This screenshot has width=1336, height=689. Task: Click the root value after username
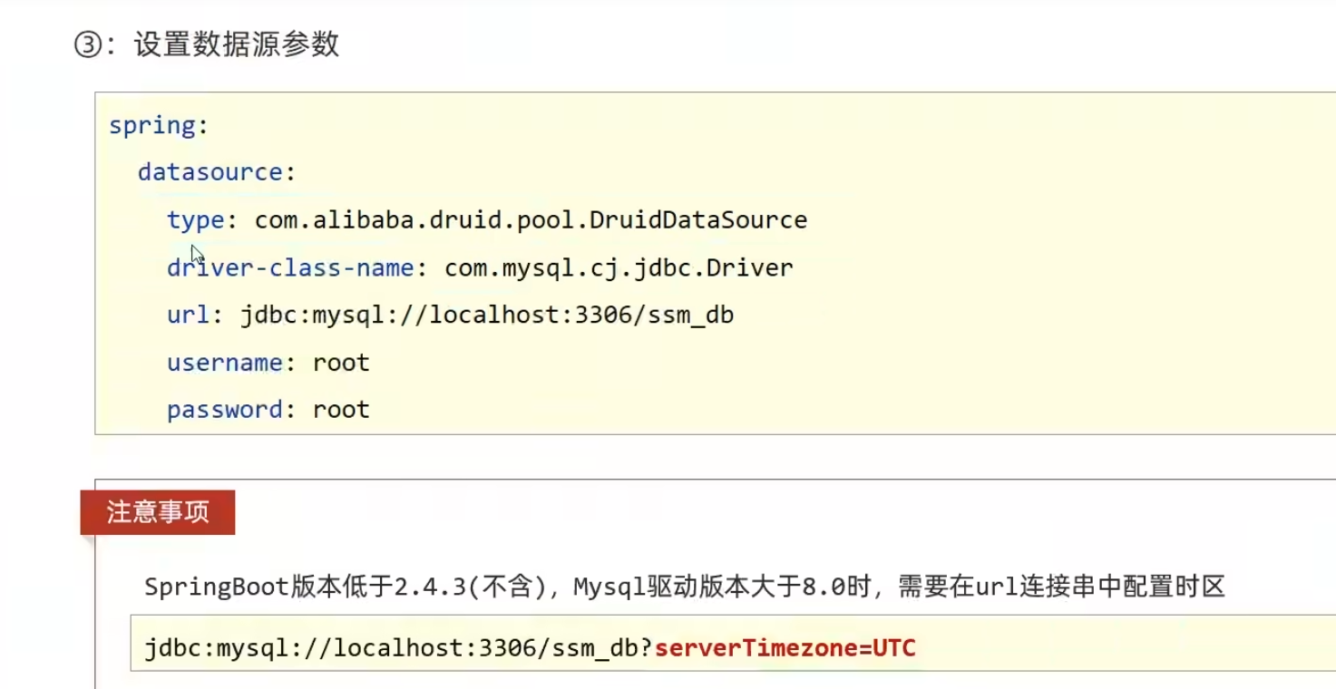(x=341, y=364)
